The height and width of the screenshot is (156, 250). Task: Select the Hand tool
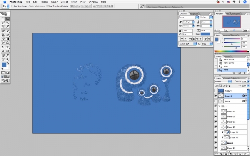3,59
